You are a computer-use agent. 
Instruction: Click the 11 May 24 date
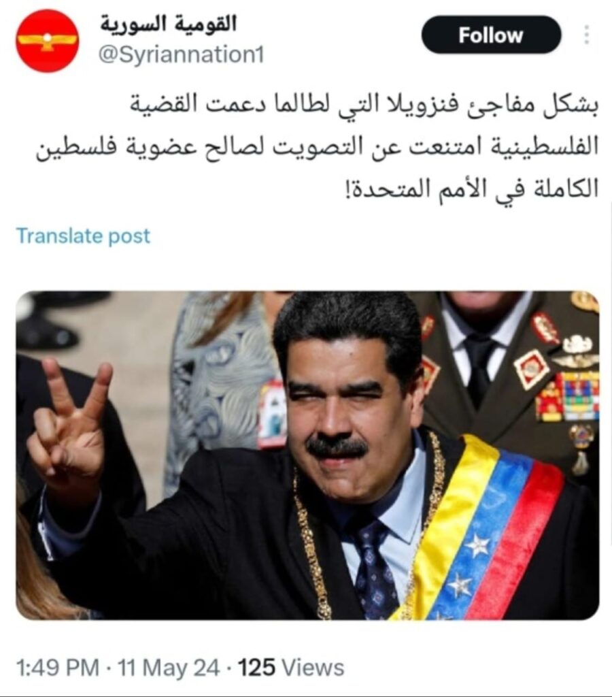(x=169, y=668)
